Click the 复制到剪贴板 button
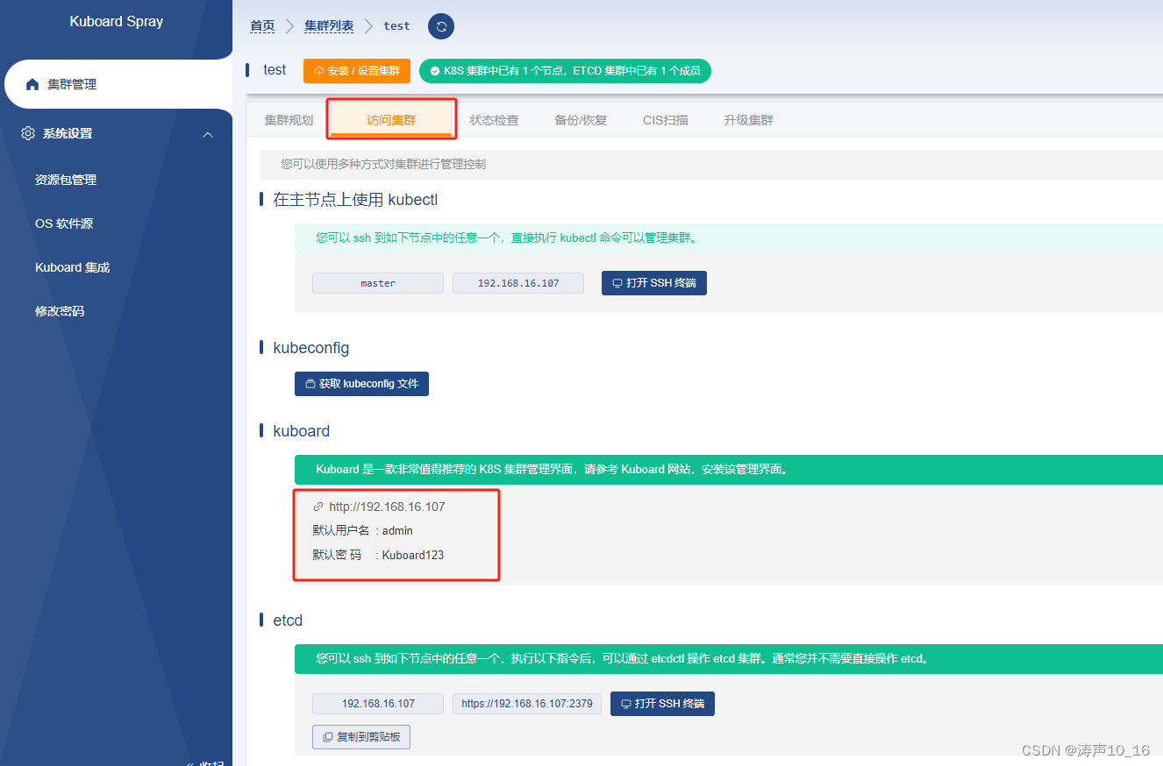Screen dimensions: 1163x766 pyautogui.click(x=361, y=737)
